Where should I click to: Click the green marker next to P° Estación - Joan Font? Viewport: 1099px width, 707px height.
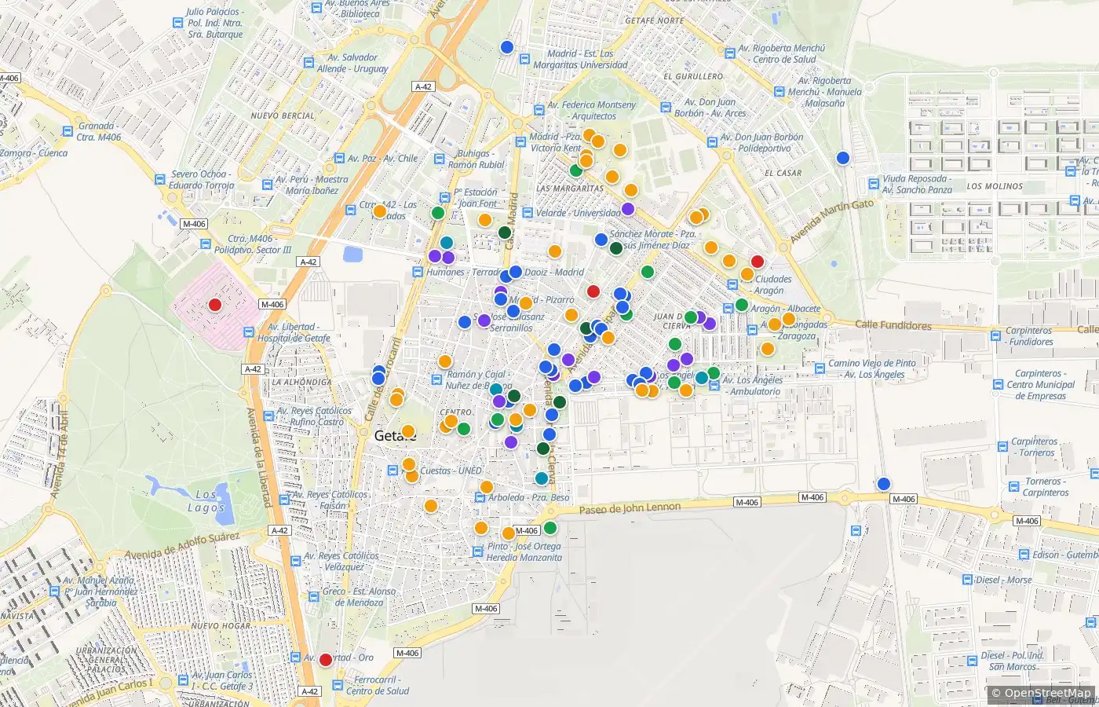click(x=438, y=213)
